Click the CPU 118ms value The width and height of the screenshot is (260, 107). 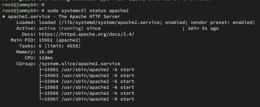tap(46, 58)
